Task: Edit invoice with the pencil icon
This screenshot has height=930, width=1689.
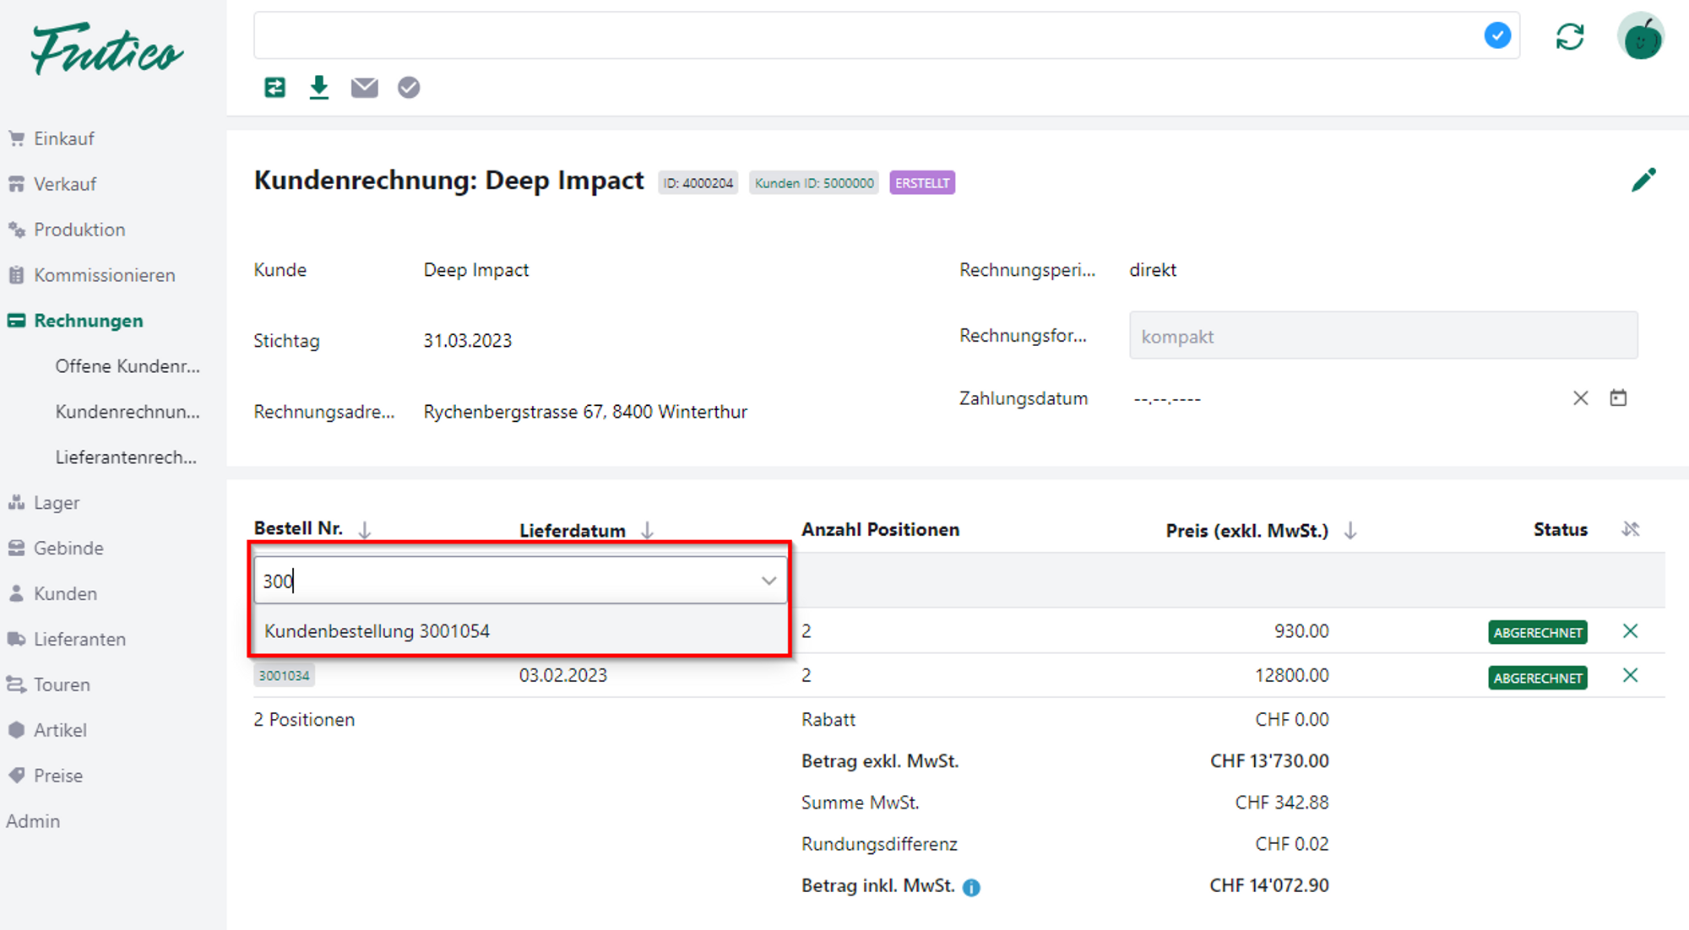Action: tap(1643, 180)
